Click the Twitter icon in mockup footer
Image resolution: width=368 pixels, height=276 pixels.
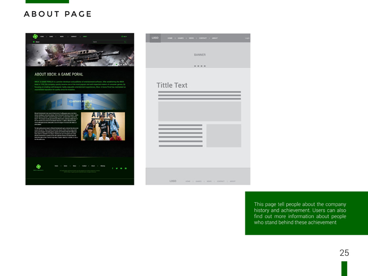click(117, 168)
